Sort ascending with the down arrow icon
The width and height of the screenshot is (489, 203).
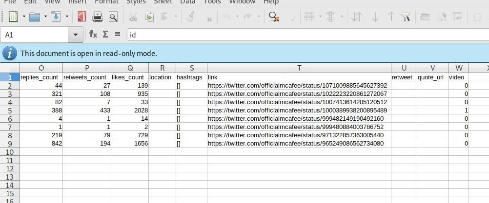pos(375,17)
